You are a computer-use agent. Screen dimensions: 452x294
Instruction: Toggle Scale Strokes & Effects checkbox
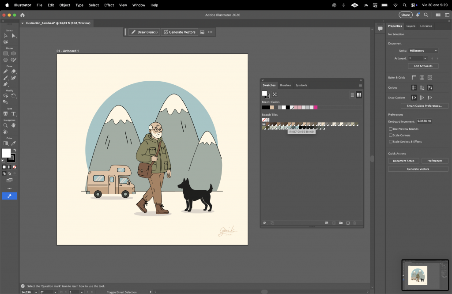pos(391,142)
